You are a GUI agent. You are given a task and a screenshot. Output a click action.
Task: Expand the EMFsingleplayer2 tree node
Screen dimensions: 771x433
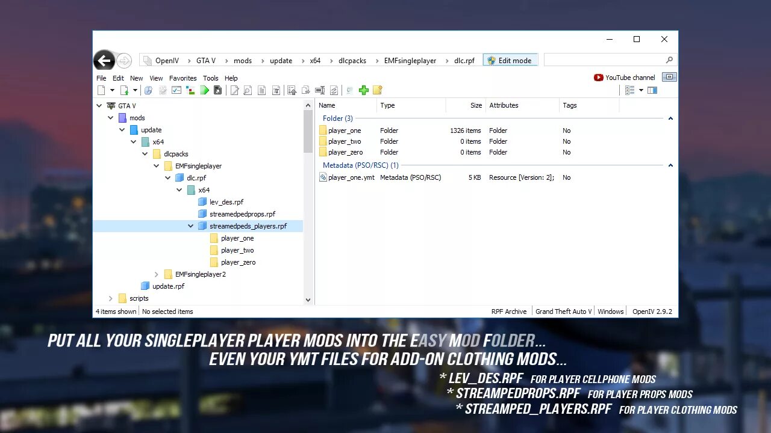(x=157, y=274)
